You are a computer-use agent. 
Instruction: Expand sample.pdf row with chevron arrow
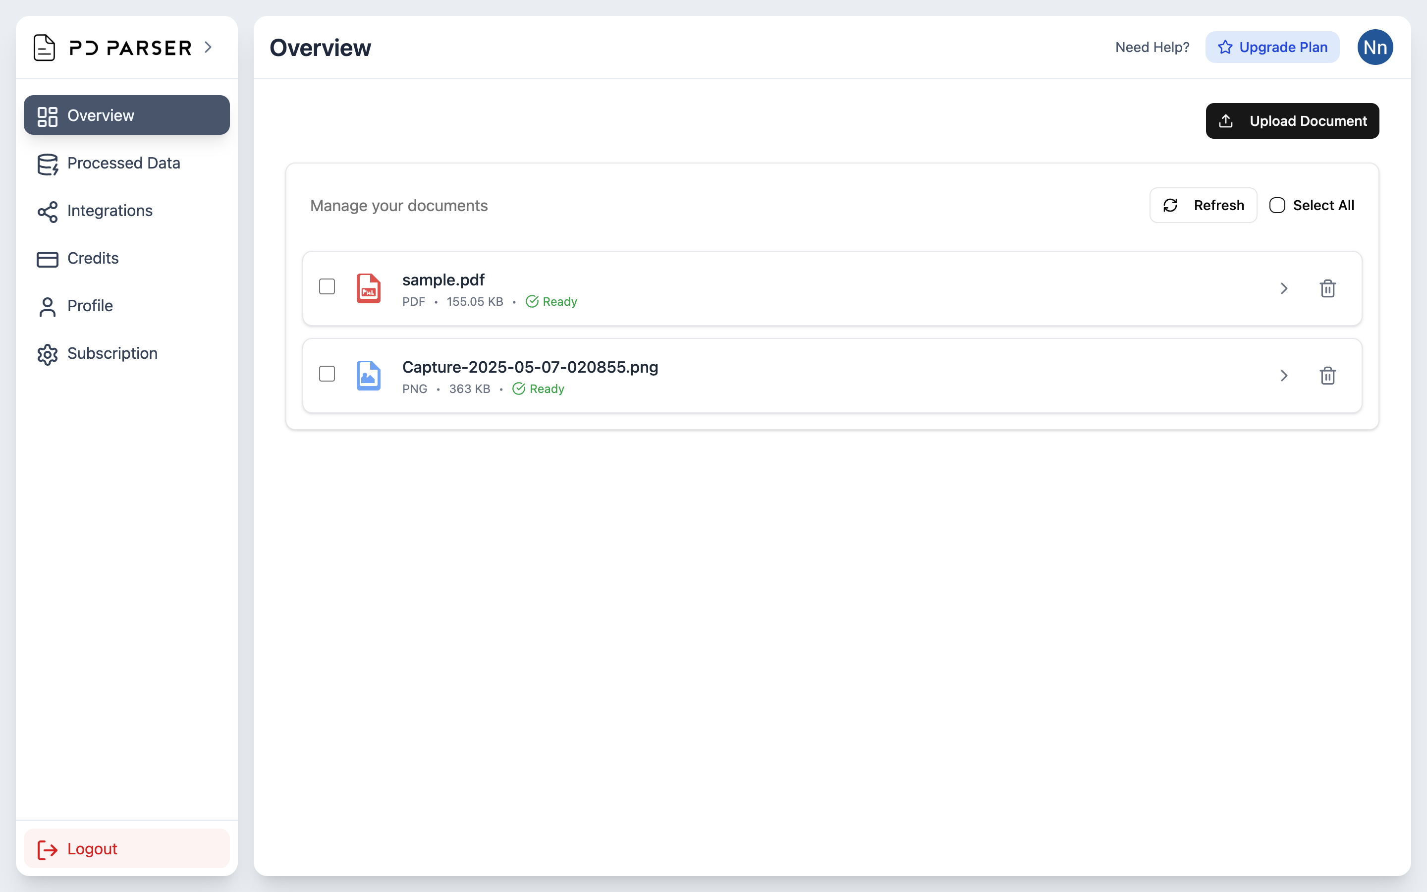point(1284,288)
